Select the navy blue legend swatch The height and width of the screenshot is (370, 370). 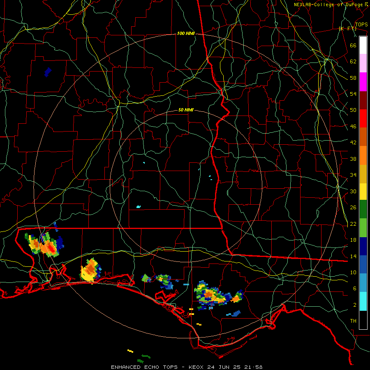pyautogui.click(x=363, y=246)
